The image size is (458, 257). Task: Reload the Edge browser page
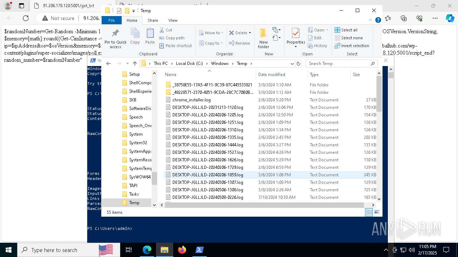point(25,18)
